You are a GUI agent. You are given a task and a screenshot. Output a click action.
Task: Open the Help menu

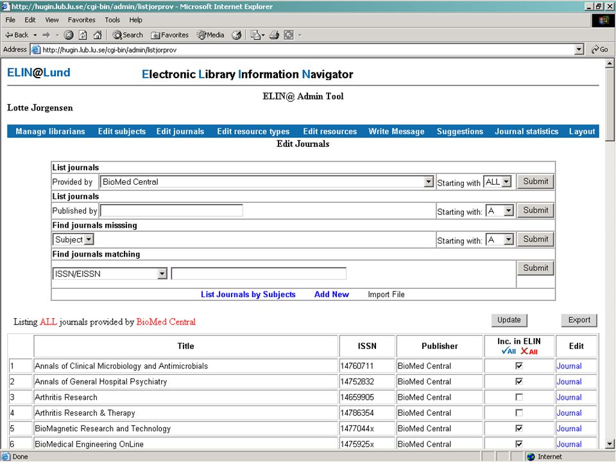point(135,20)
